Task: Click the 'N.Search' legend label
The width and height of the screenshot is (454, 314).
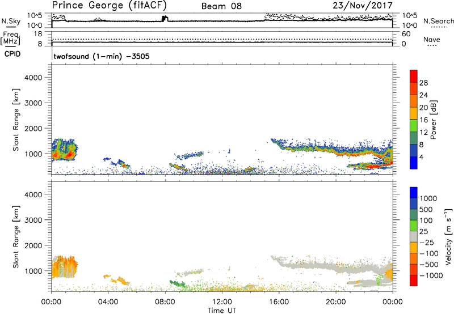Action: click(438, 21)
